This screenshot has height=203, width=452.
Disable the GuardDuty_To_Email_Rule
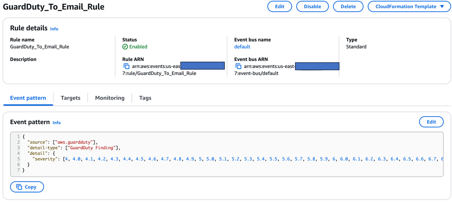tap(312, 6)
